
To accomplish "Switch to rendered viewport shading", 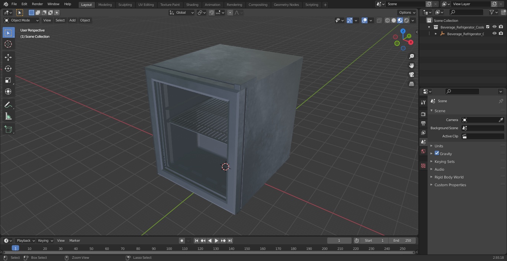I will click(406, 20).
